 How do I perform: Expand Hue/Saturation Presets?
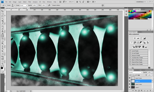coord(131,58)
